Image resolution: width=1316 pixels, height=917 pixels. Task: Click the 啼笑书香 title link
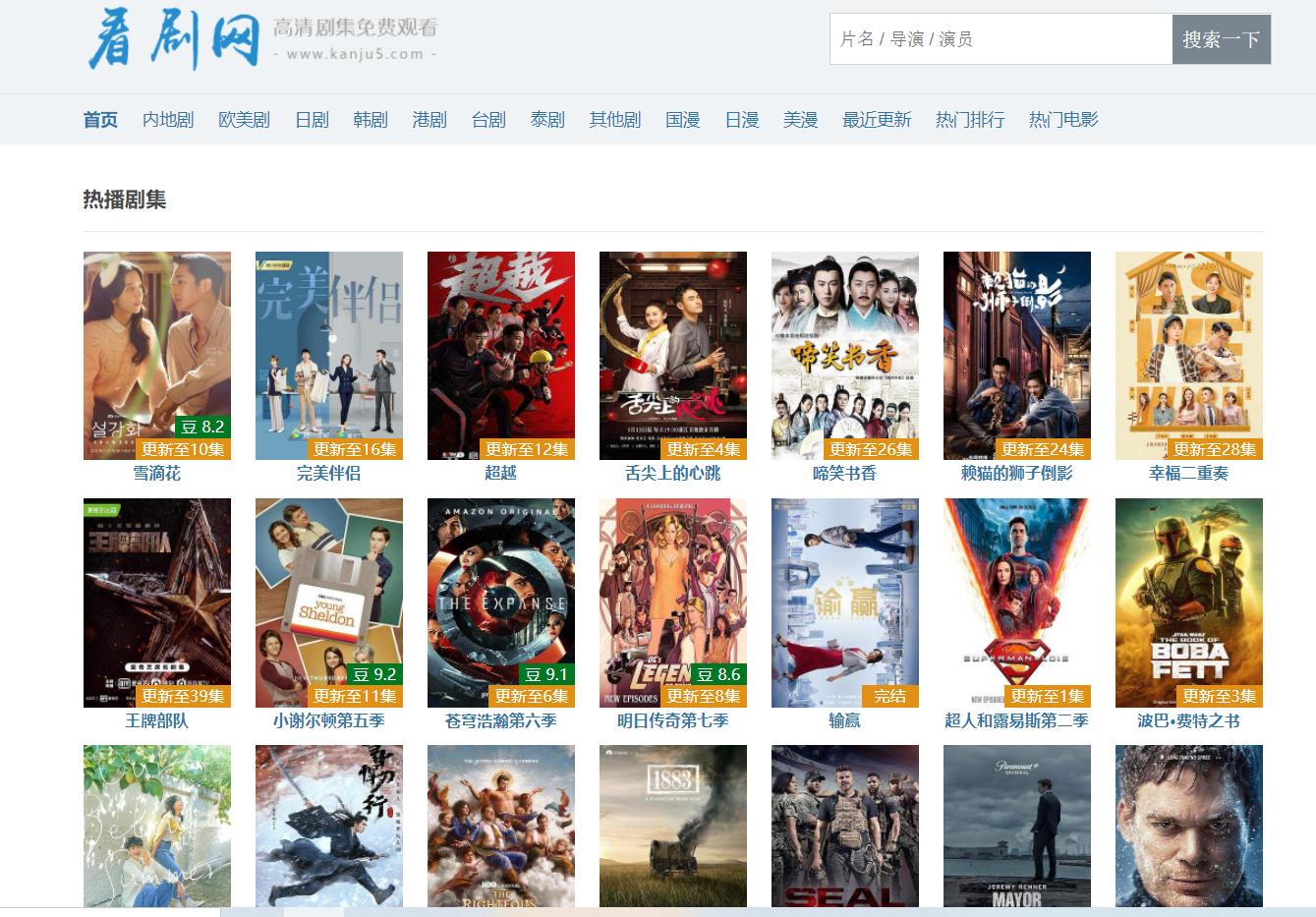[x=845, y=474]
